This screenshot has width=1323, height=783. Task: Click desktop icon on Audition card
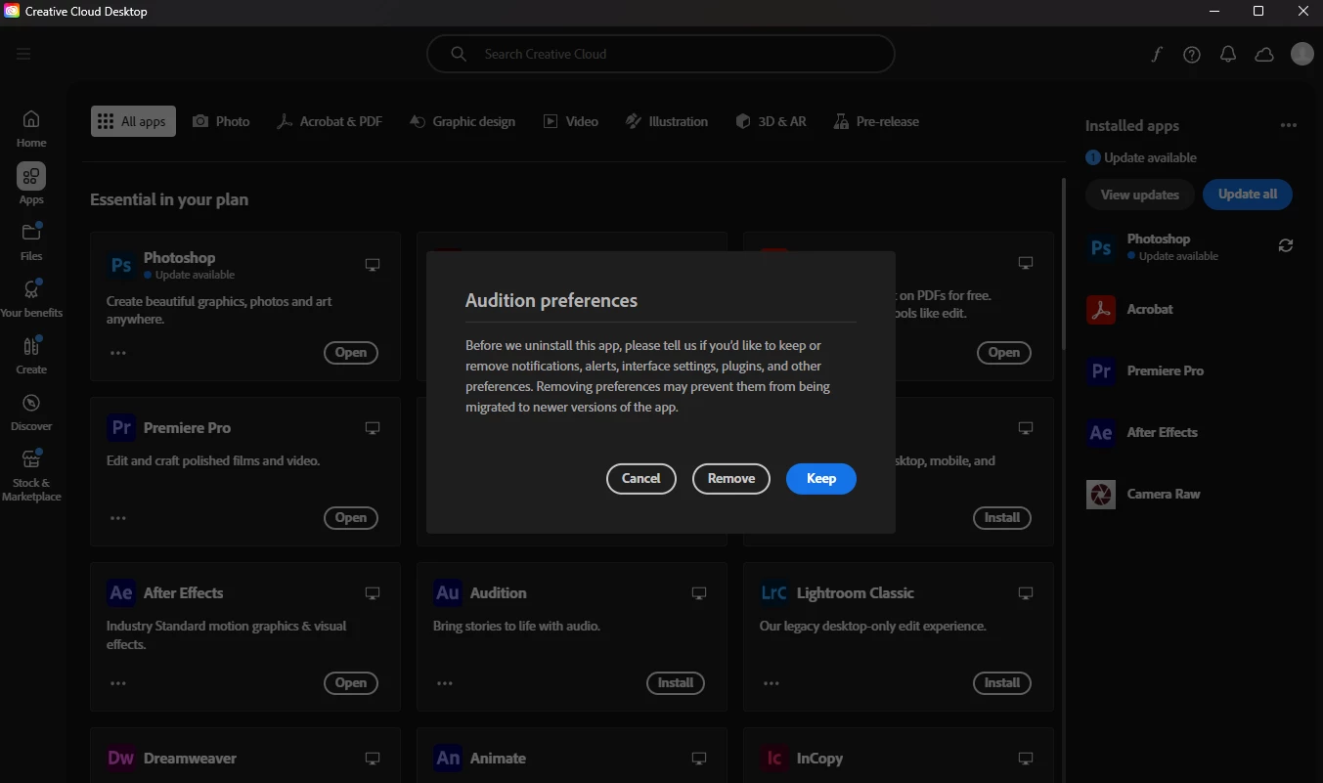pyautogui.click(x=699, y=593)
